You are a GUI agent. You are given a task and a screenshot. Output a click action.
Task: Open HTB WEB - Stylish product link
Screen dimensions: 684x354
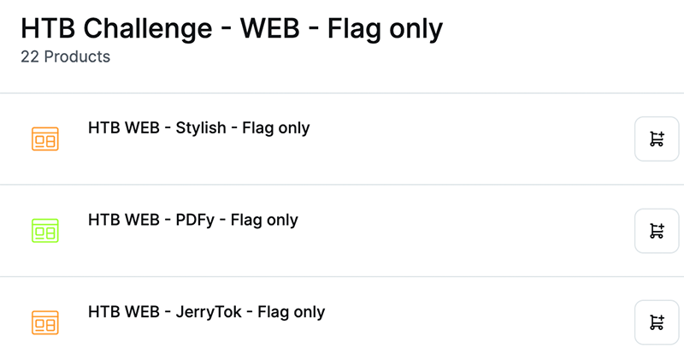pos(198,128)
